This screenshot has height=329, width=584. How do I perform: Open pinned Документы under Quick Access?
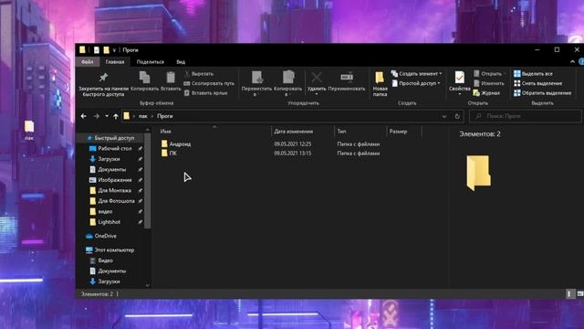point(108,169)
